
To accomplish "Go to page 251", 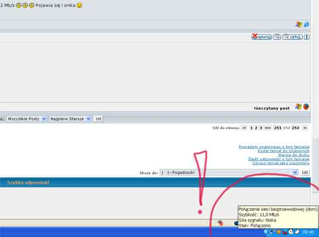I will 278,128.
